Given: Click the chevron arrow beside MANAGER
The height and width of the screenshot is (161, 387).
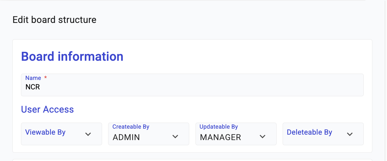Looking at the screenshot, I should (263, 137).
